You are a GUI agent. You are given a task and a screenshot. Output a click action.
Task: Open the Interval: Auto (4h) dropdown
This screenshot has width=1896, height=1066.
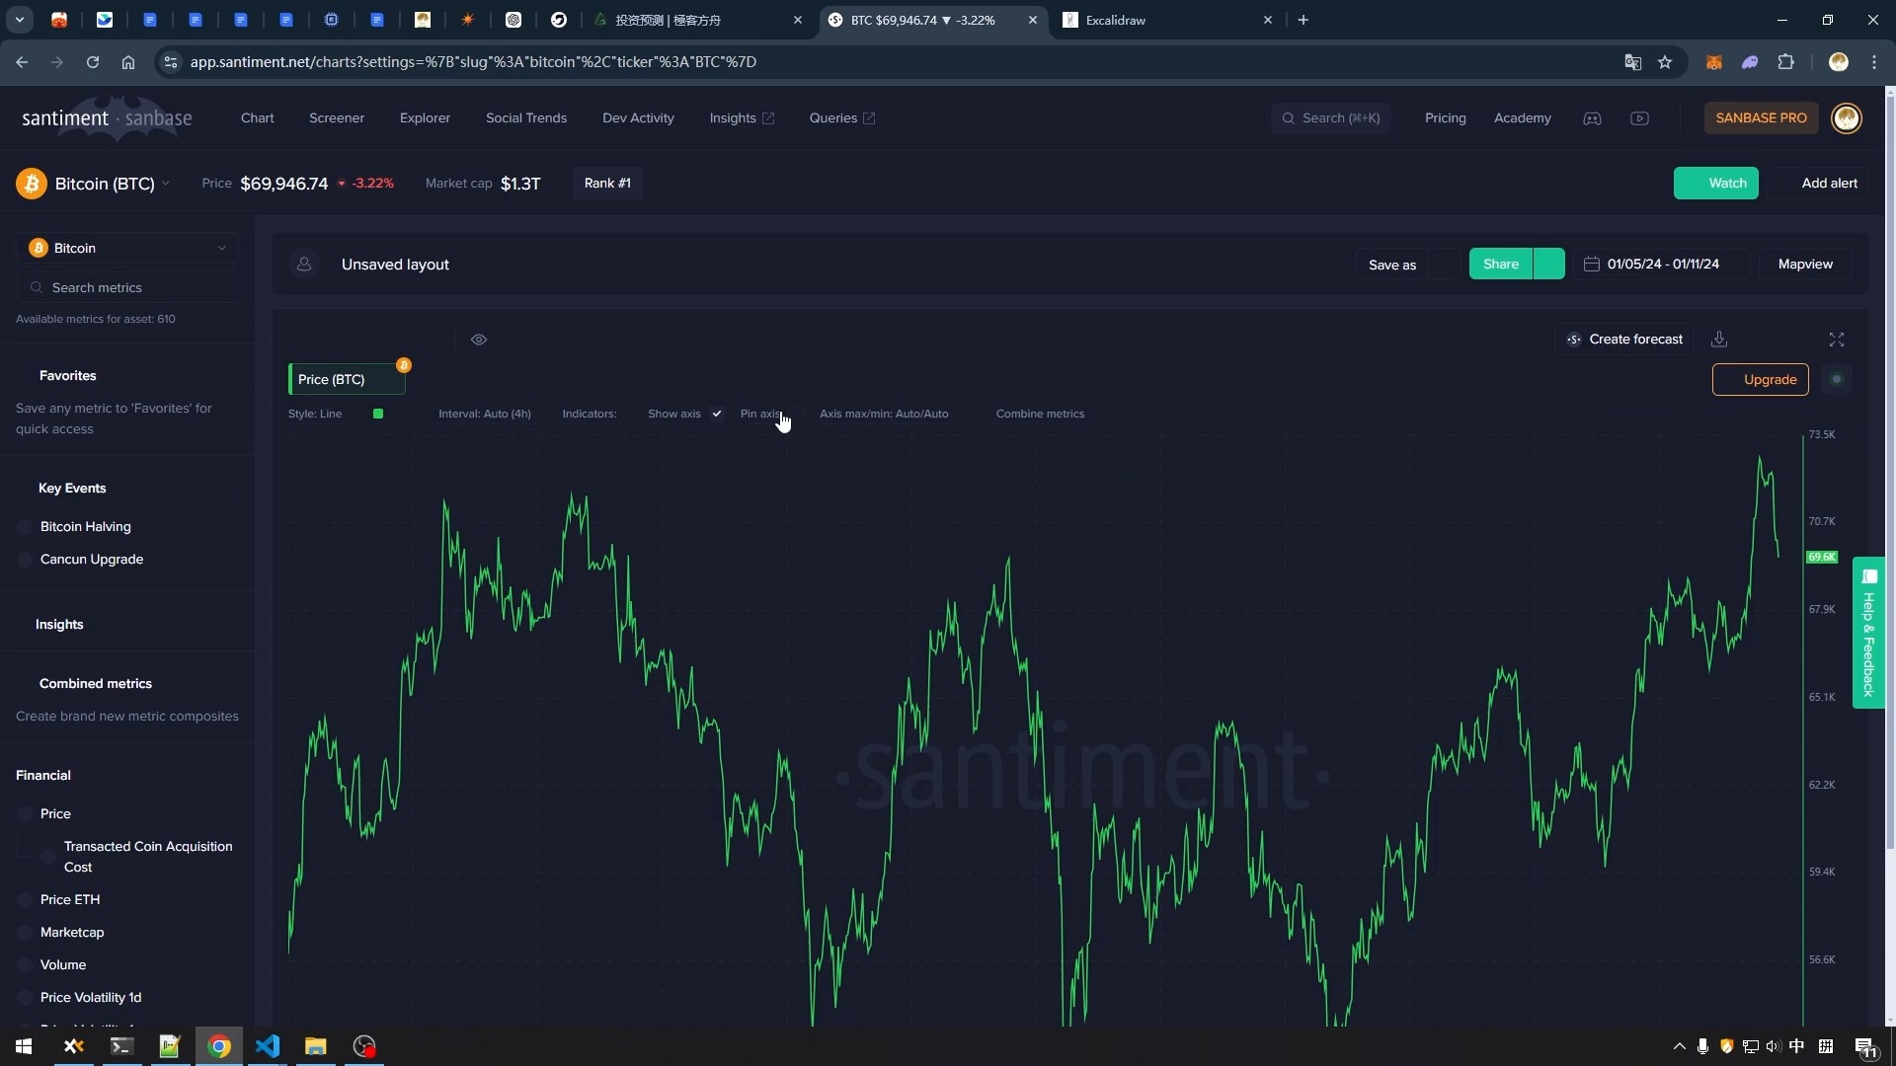coord(485,414)
